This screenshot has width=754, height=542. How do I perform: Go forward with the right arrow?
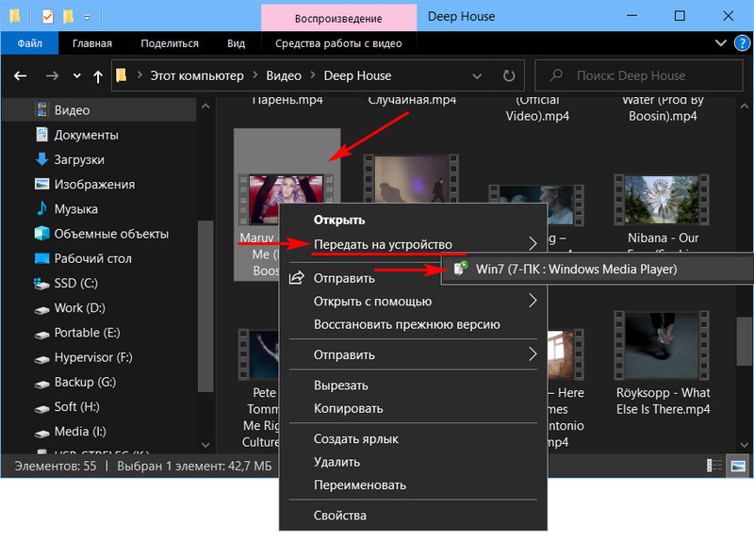[52, 75]
